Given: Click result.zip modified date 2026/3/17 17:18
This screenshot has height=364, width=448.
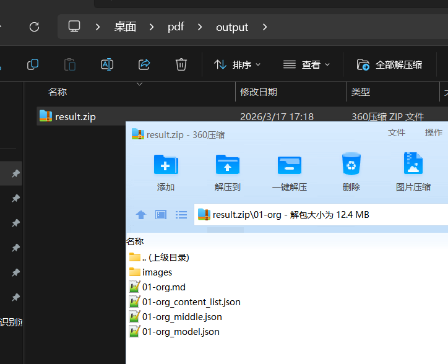Looking at the screenshot, I should [277, 116].
